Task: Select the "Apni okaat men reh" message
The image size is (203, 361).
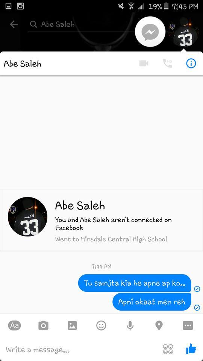Action: click(x=151, y=302)
